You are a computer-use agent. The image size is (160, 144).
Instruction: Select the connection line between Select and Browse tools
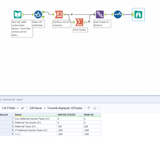[128, 14]
